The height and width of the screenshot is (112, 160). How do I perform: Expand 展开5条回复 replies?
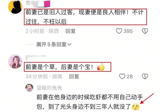[54, 44]
